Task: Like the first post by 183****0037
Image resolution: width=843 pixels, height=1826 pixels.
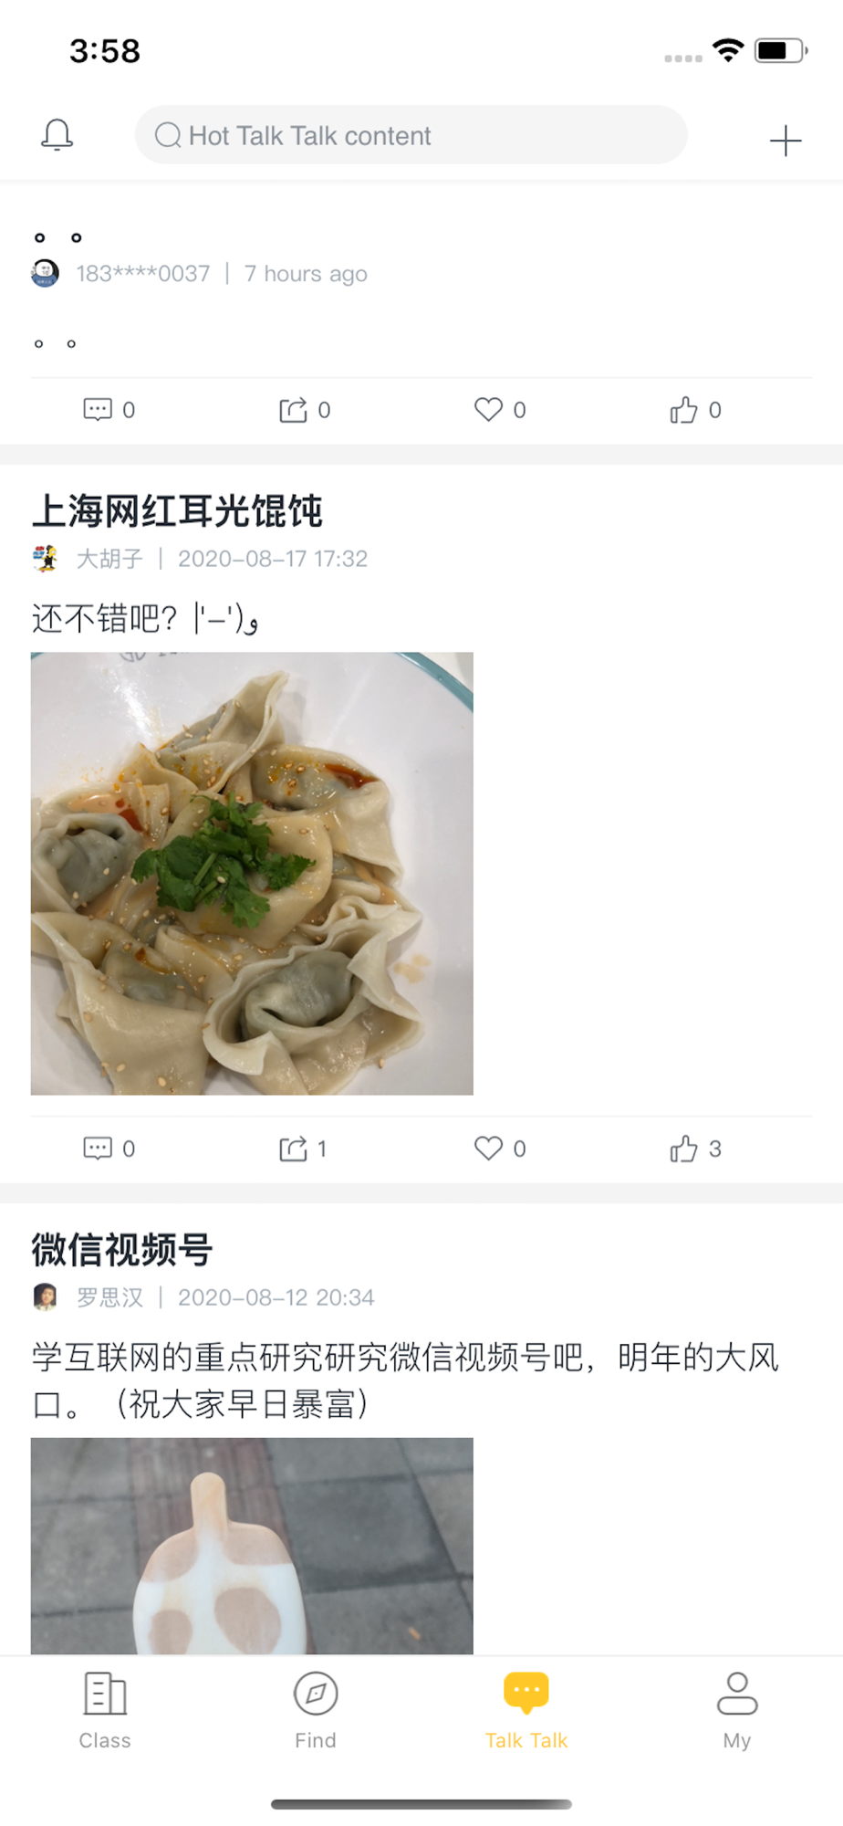Action: pyautogui.click(x=695, y=409)
